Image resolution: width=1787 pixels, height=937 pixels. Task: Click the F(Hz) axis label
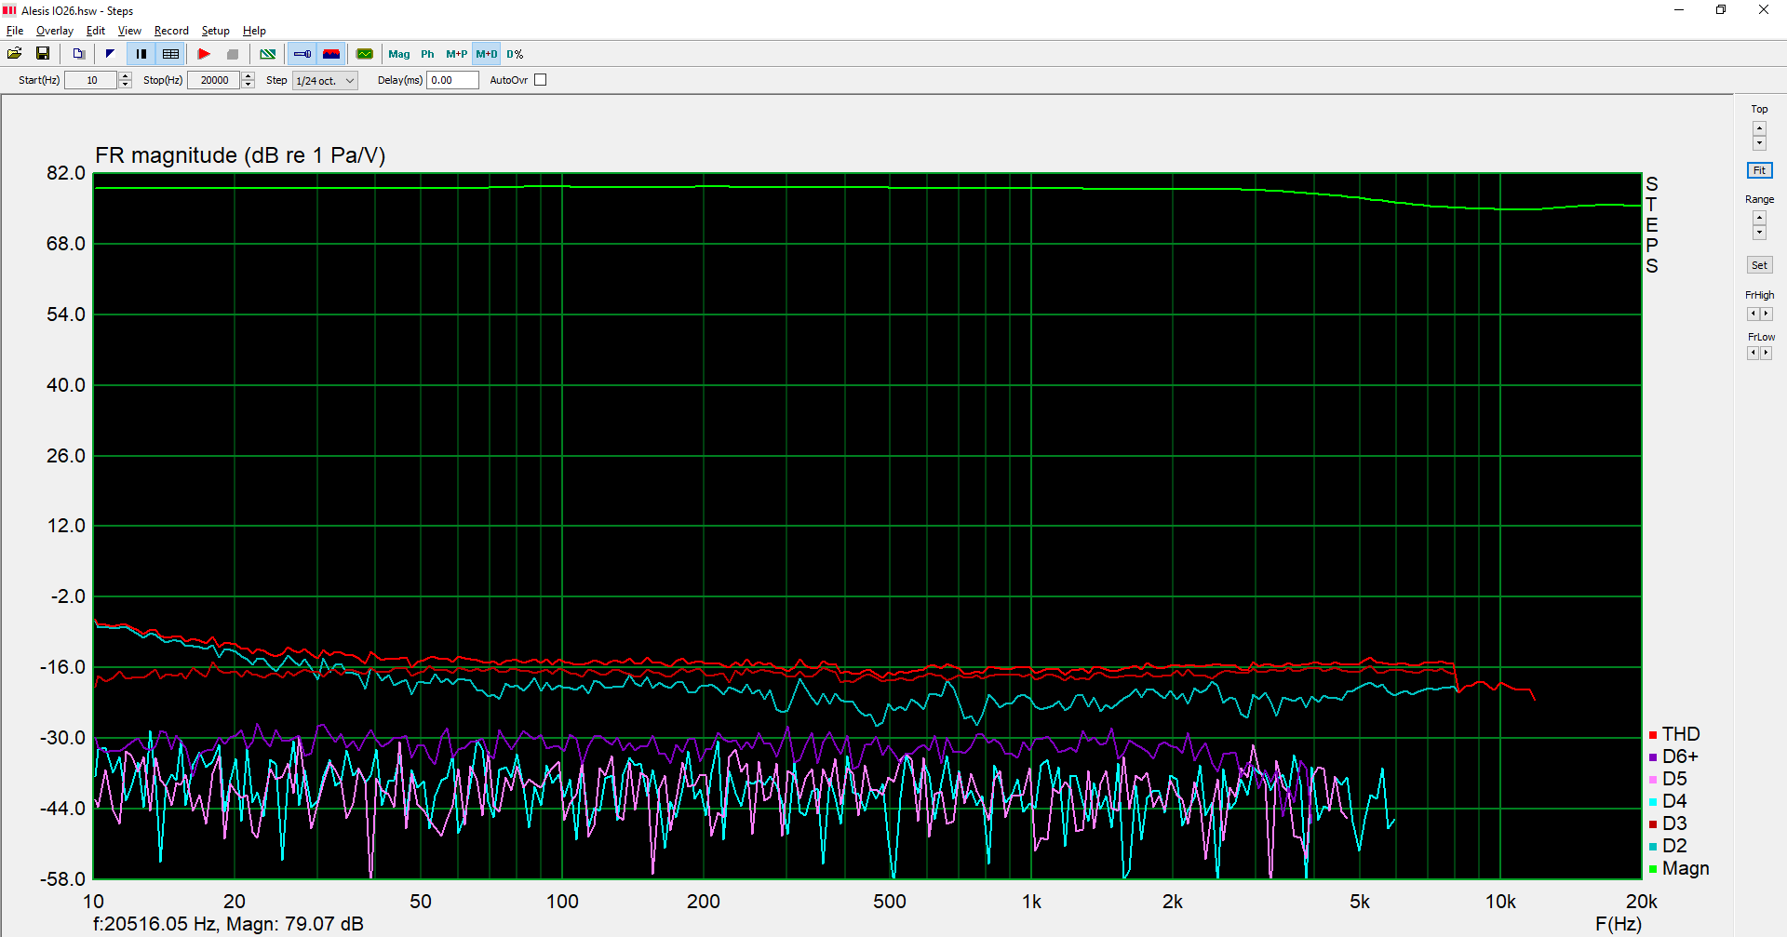(x=1619, y=924)
